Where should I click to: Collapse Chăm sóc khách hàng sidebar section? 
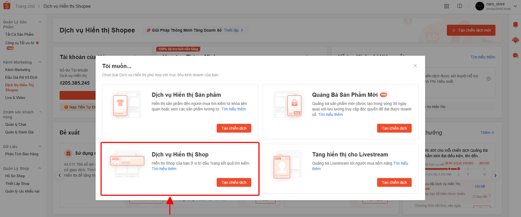(x=40, y=113)
